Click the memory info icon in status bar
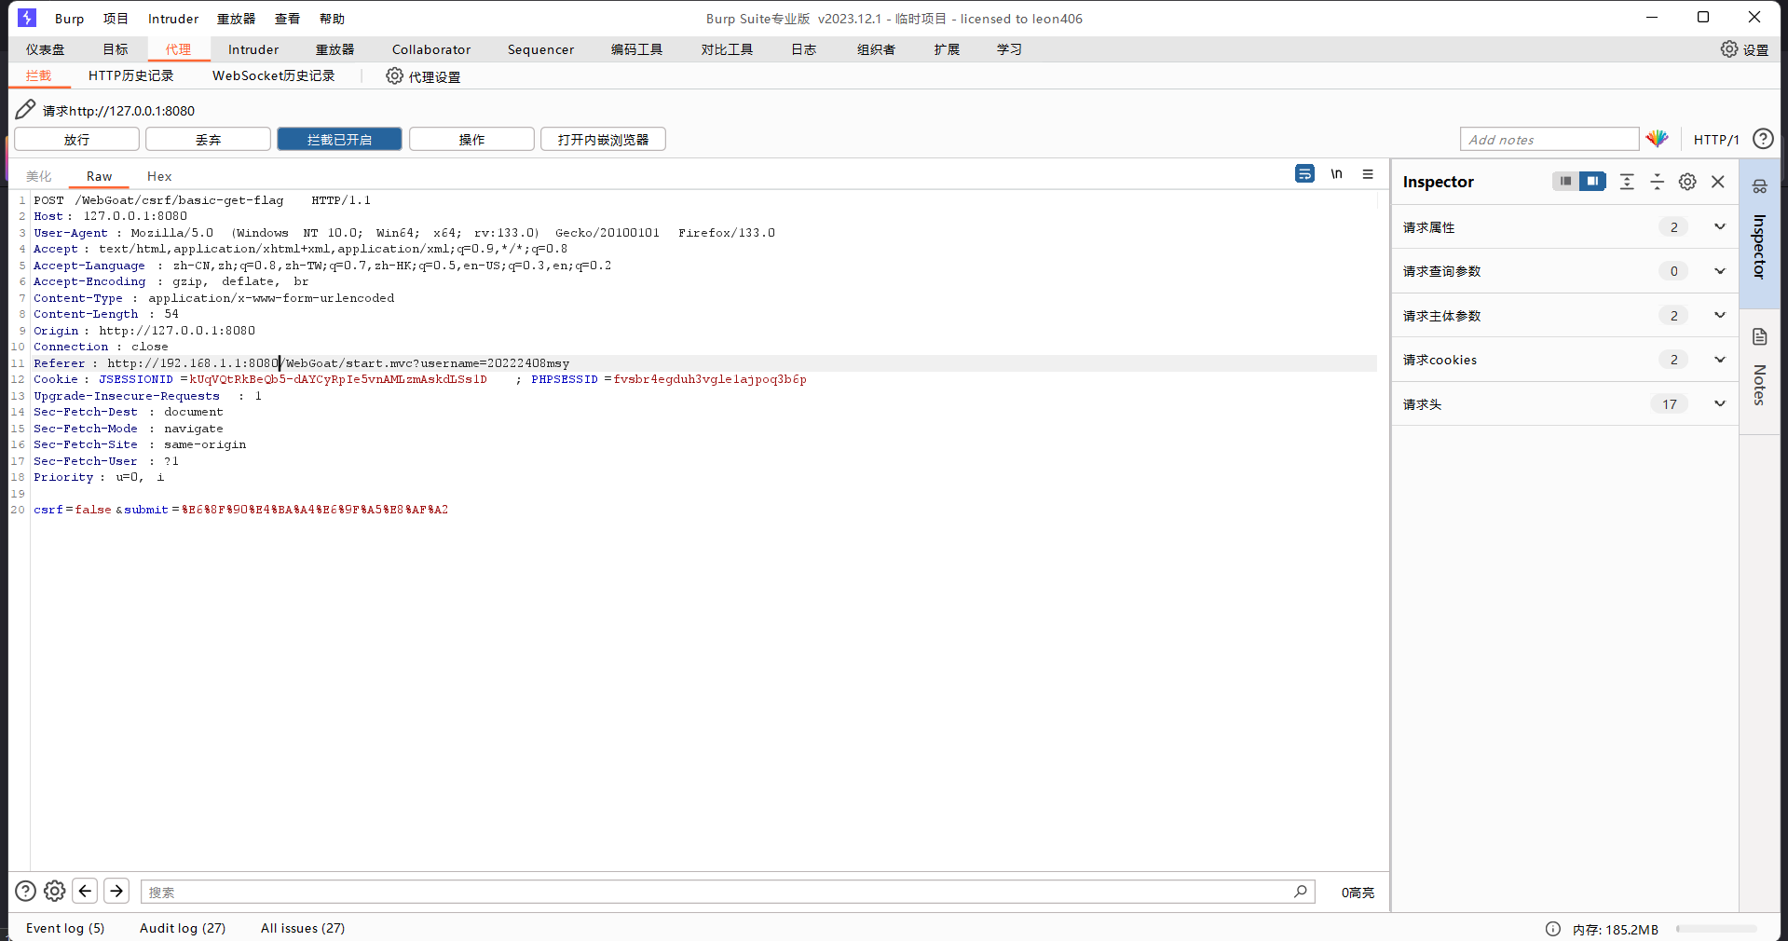The image size is (1788, 941). tap(1552, 929)
